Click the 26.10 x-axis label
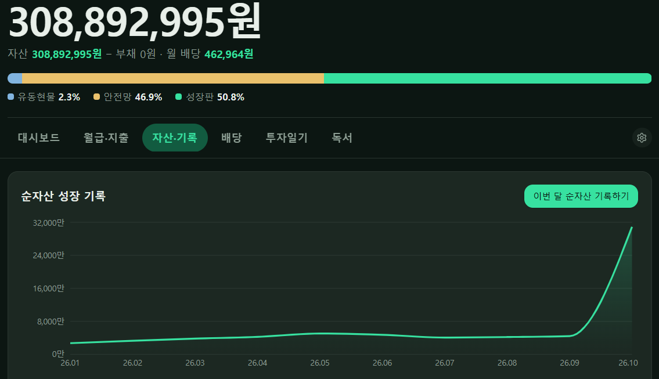 coord(628,363)
